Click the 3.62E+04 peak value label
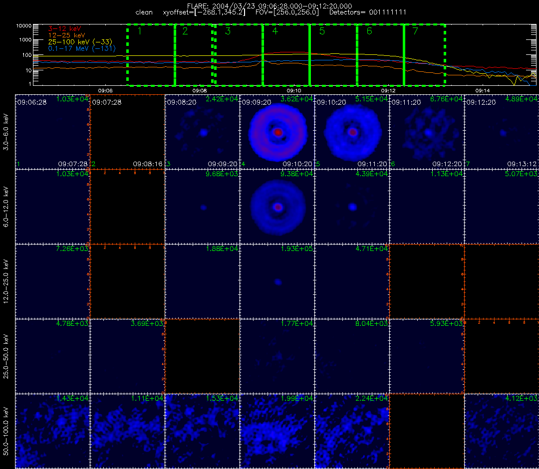This screenshot has width=539, height=469. click(297, 99)
